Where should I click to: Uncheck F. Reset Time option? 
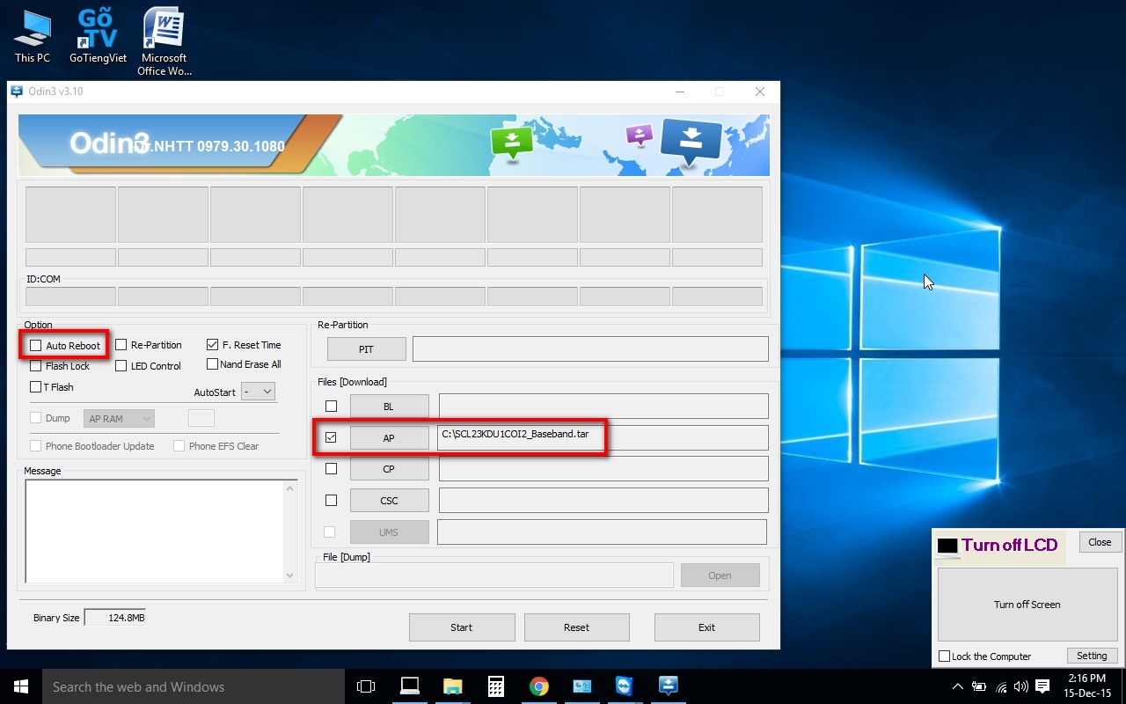pos(213,345)
